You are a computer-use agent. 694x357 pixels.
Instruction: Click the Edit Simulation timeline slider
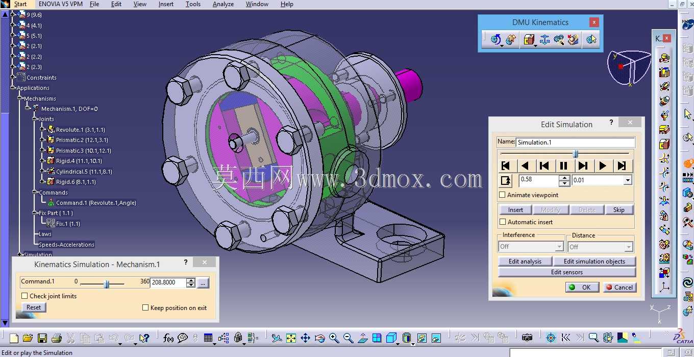point(576,153)
